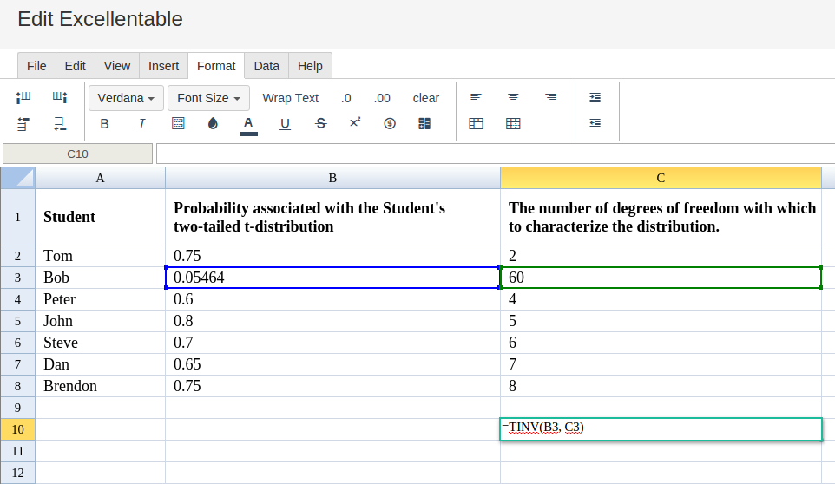Open the Verdana font dropdown

pyautogui.click(x=126, y=98)
